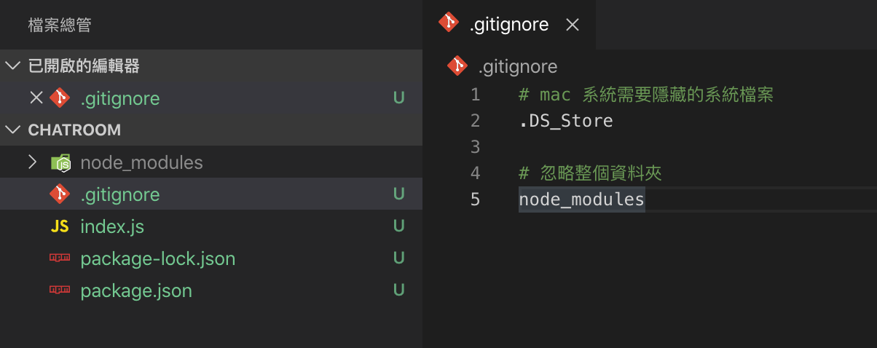
Task: Close .gitignore from the open editors list
Action: pyautogui.click(x=36, y=98)
